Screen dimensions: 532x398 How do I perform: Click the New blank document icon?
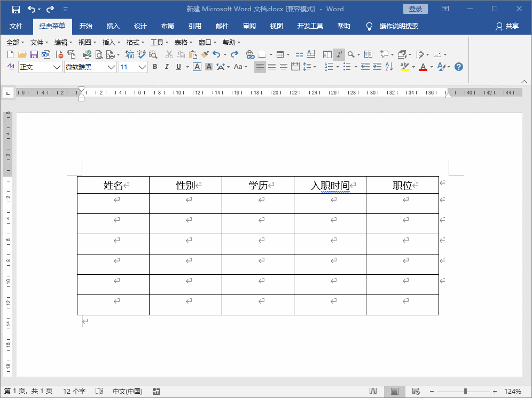pos(10,54)
